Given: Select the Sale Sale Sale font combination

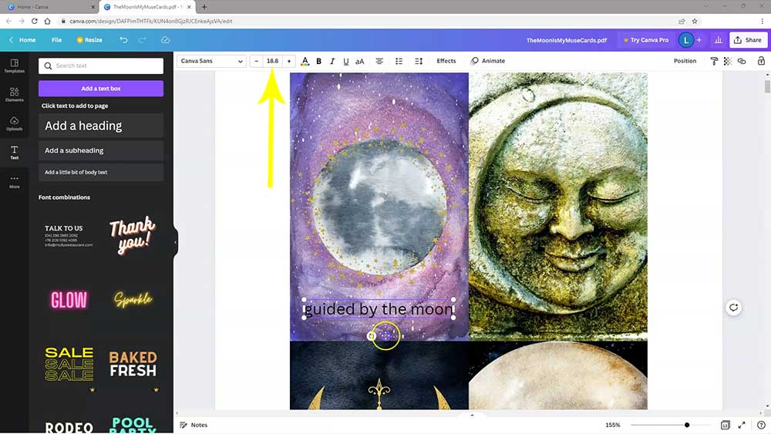Looking at the screenshot, I should pyautogui.click(x=69, y=364).
